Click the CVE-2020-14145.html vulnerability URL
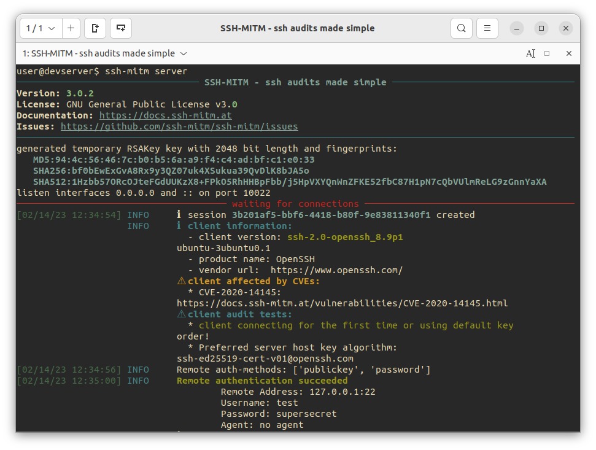Screen dimensions: 596x450 click(x=342, y=303)
